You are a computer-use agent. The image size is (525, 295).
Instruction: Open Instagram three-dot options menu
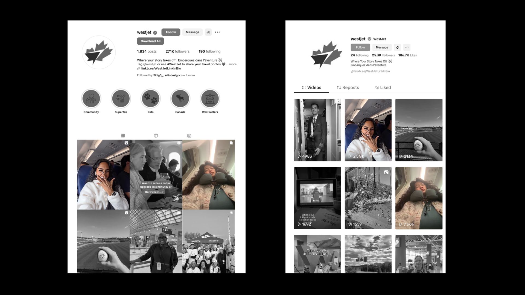[x=217, y=32]
